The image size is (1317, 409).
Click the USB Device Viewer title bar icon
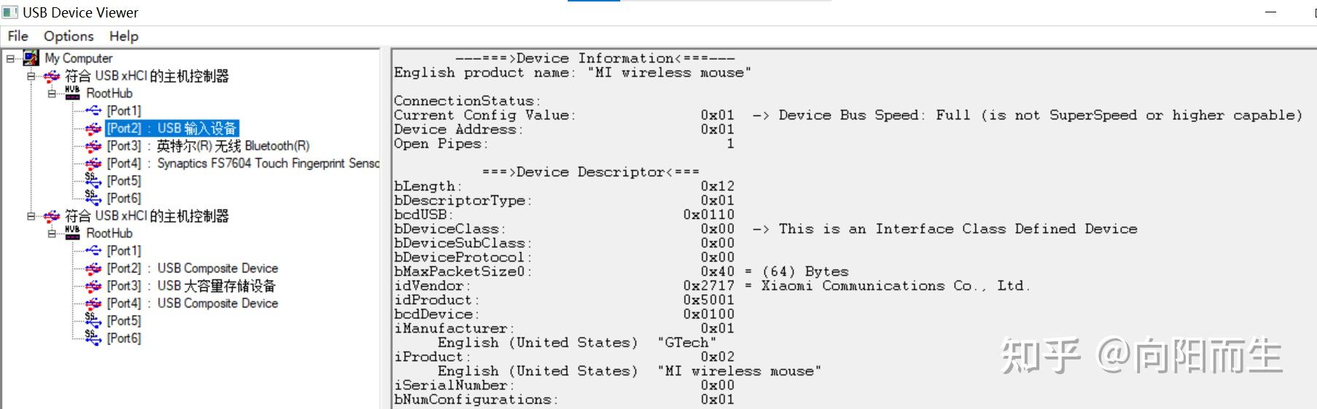coord(10,12)
